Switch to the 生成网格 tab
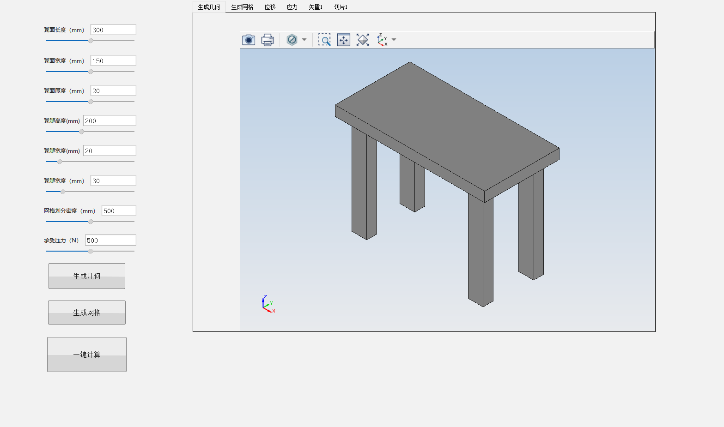Screen dimensions: 724x427 (242, 7)
